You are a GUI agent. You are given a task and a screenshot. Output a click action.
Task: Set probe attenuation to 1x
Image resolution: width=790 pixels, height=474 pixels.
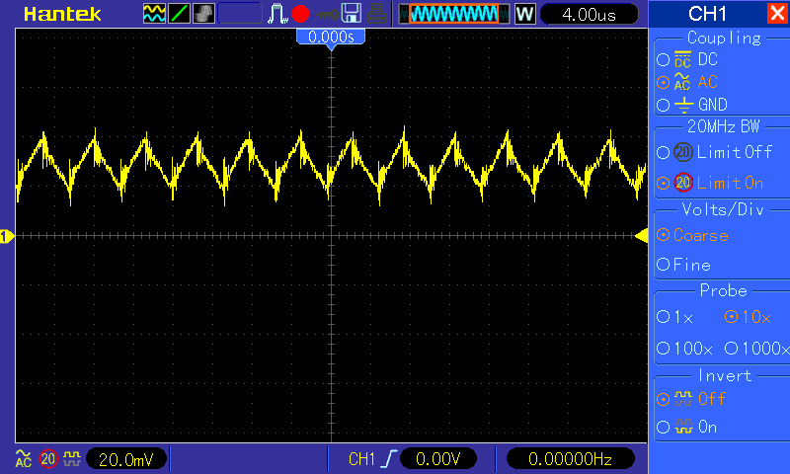(x=675, y=317)
